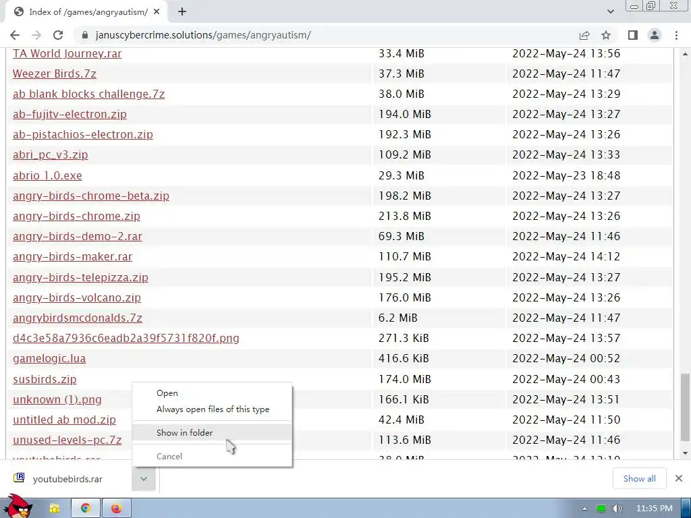View site lock information

coord(84,35)
